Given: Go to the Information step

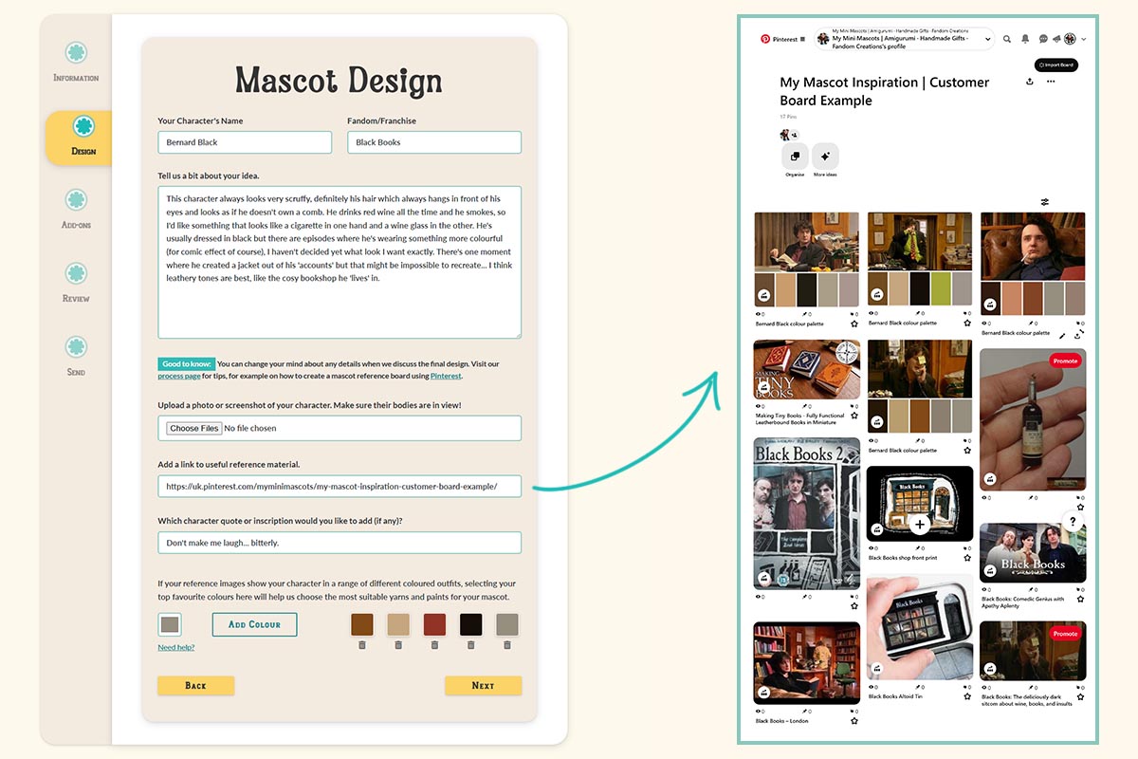Looking at the screenshot, I should (x=76, y=62).
